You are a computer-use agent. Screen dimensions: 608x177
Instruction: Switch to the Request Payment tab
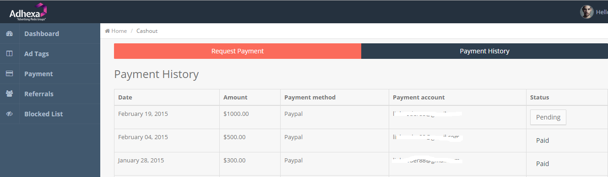tap(238, 51)
